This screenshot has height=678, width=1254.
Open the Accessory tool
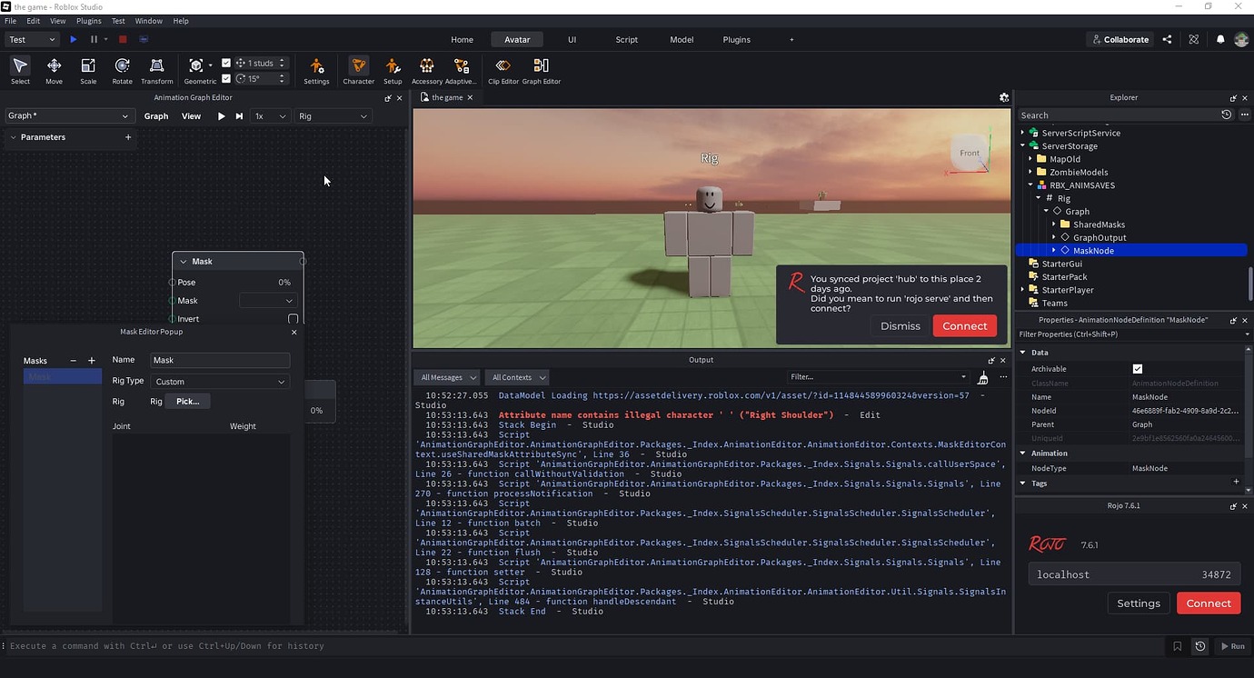pyautogui.click(x=426, y=71)
